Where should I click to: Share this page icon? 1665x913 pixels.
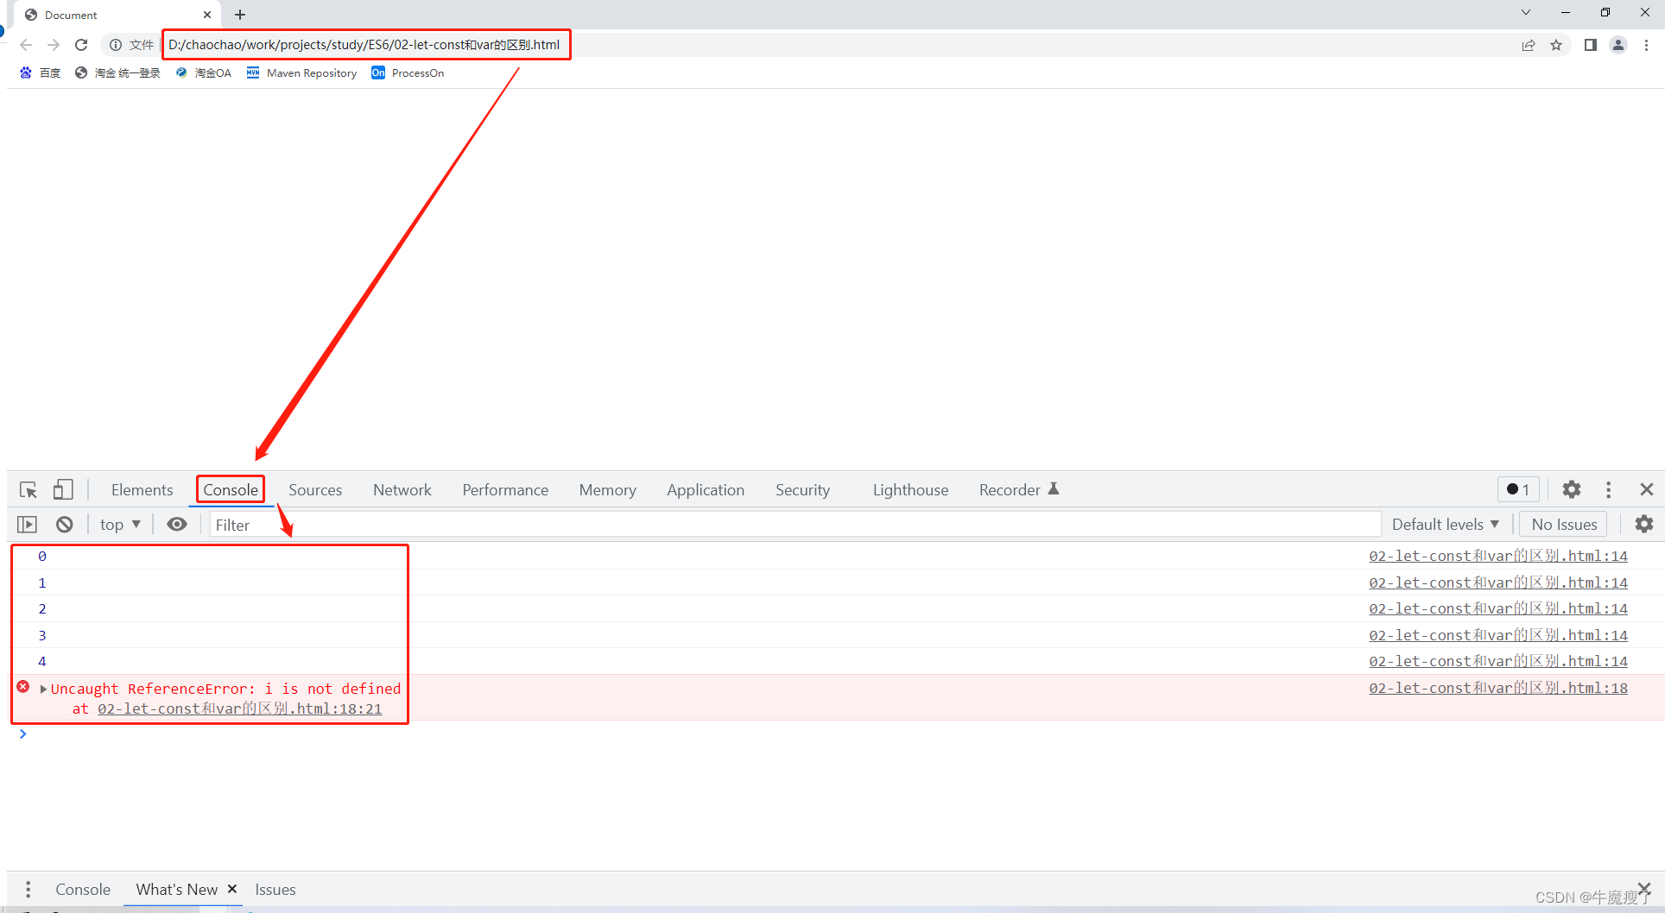1529,45
